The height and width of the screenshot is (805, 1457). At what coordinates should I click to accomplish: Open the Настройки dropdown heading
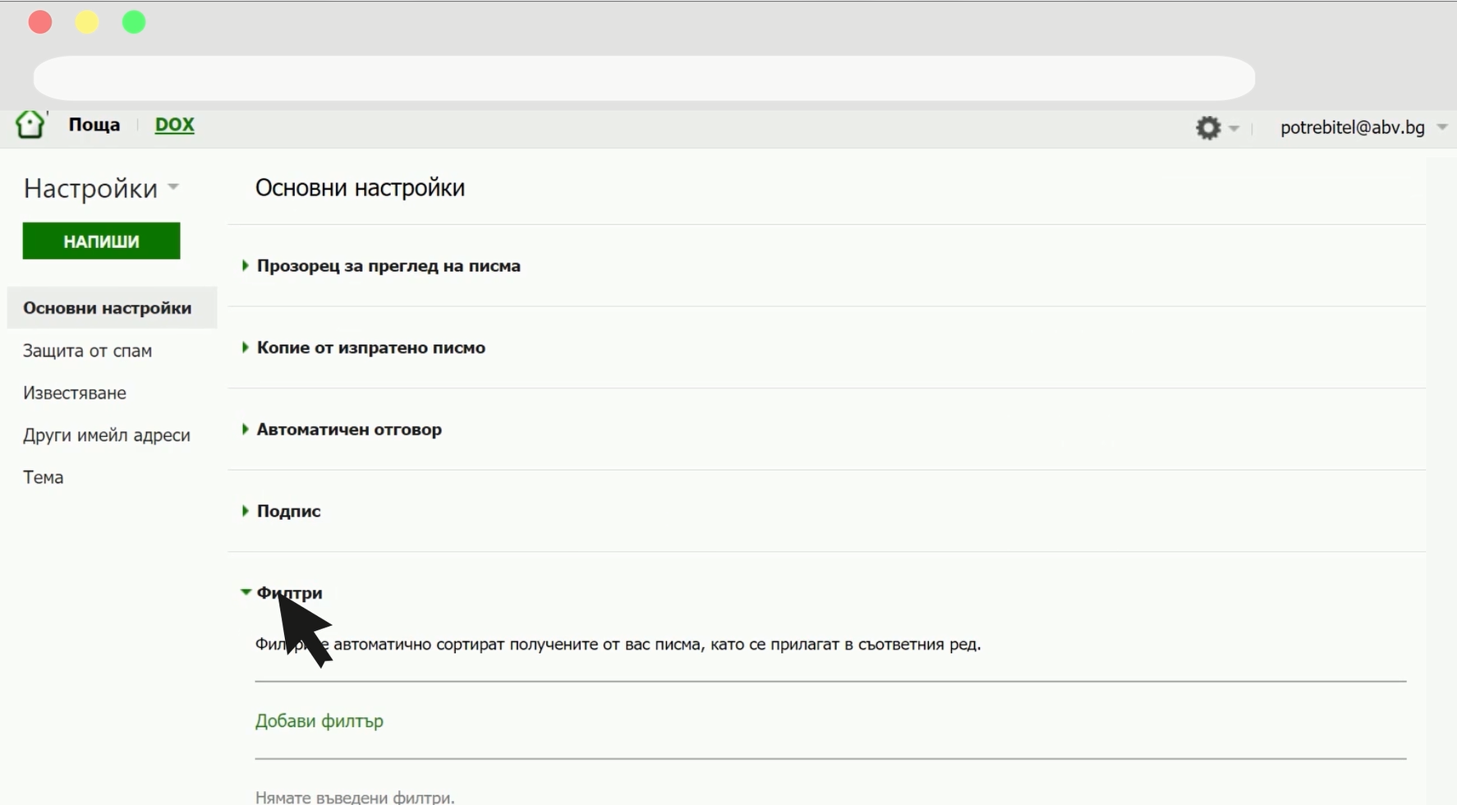(x=101, y=188)
